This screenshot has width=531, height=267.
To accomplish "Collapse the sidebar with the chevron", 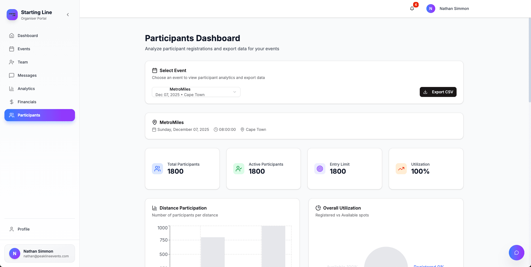I will [x=68, y=15].
